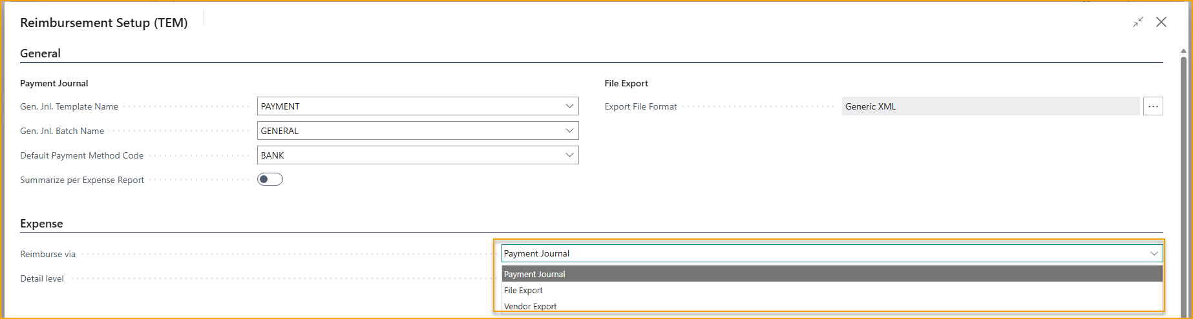
Task: Click the vertical scrollbar track
Action: [x=1183, y=193]
